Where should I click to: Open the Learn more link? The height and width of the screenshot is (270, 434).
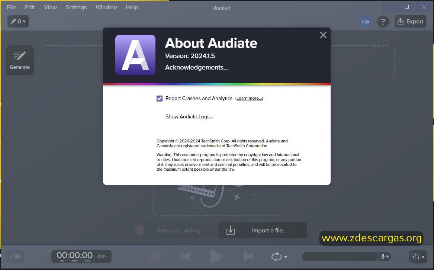click(249, 98)
